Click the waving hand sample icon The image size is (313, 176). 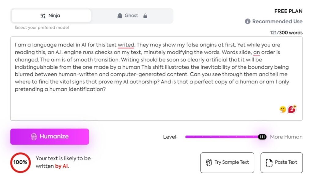point(209,162)
